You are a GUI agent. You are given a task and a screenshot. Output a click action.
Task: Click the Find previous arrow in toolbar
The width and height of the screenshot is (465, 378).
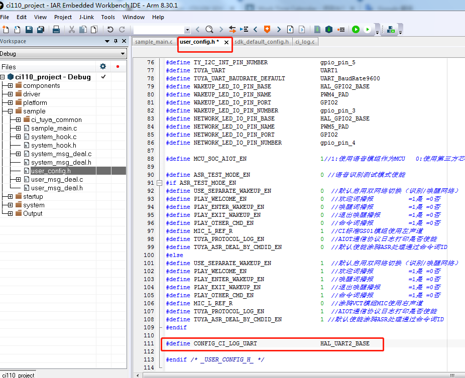coord(197,29)
